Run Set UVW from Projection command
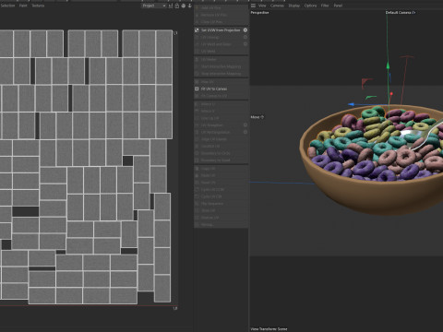Image resolution: width=443 pixels, height=332 pixels. tap(221, 30)
